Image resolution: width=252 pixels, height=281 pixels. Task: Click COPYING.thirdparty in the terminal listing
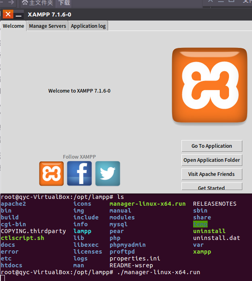pos(33,231)
